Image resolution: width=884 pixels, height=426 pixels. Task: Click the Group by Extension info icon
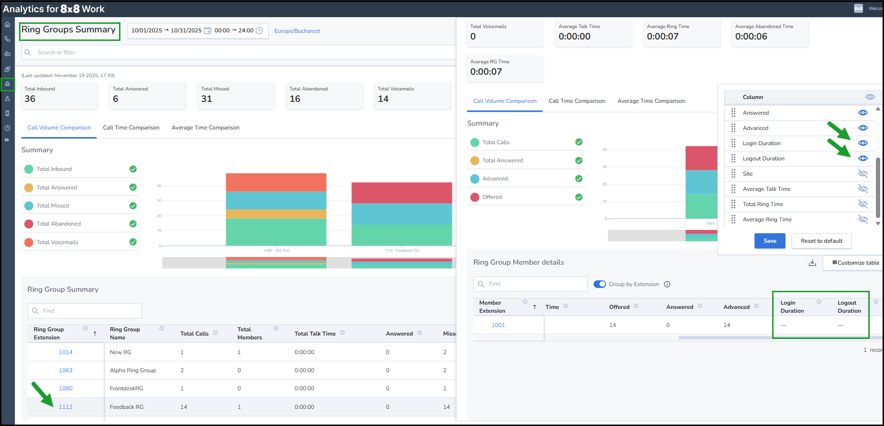(x=667, y=284)
